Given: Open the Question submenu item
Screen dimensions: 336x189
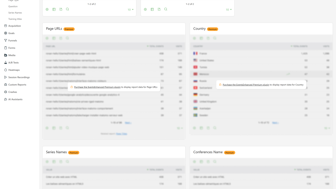Looking at the screenshot, I should (x=13, y=7).
